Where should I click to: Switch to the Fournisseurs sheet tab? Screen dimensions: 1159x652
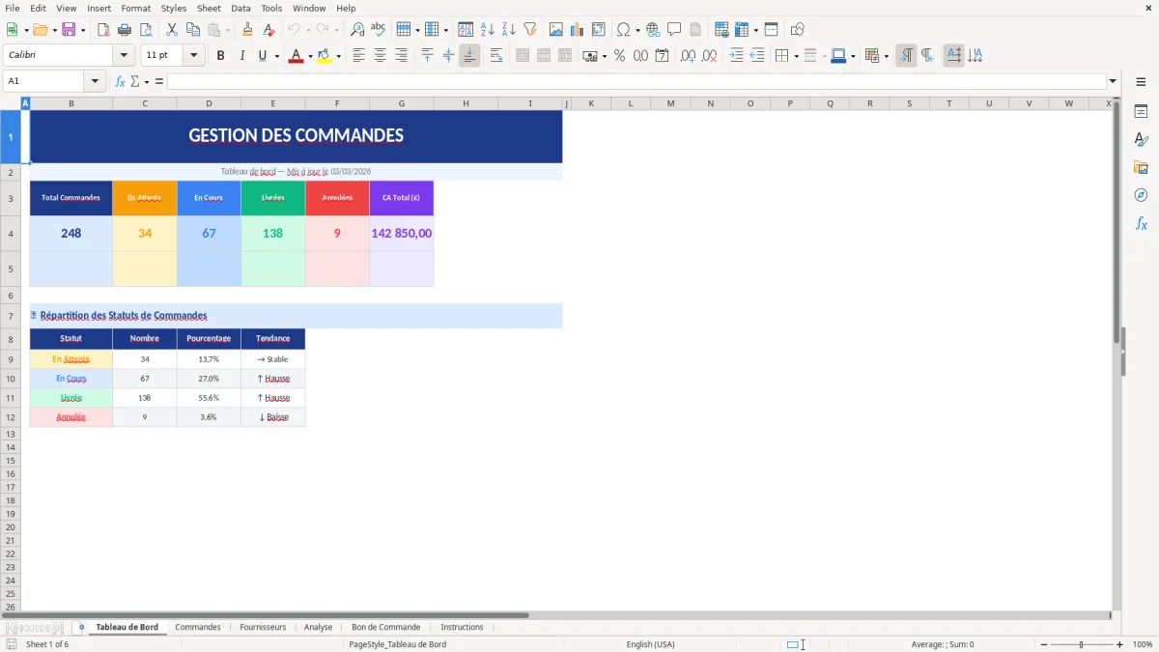pyautogui.click(x=263, y=627)
